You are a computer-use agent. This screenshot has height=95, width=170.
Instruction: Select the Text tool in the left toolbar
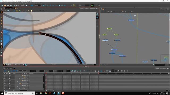tap(1, 26)
